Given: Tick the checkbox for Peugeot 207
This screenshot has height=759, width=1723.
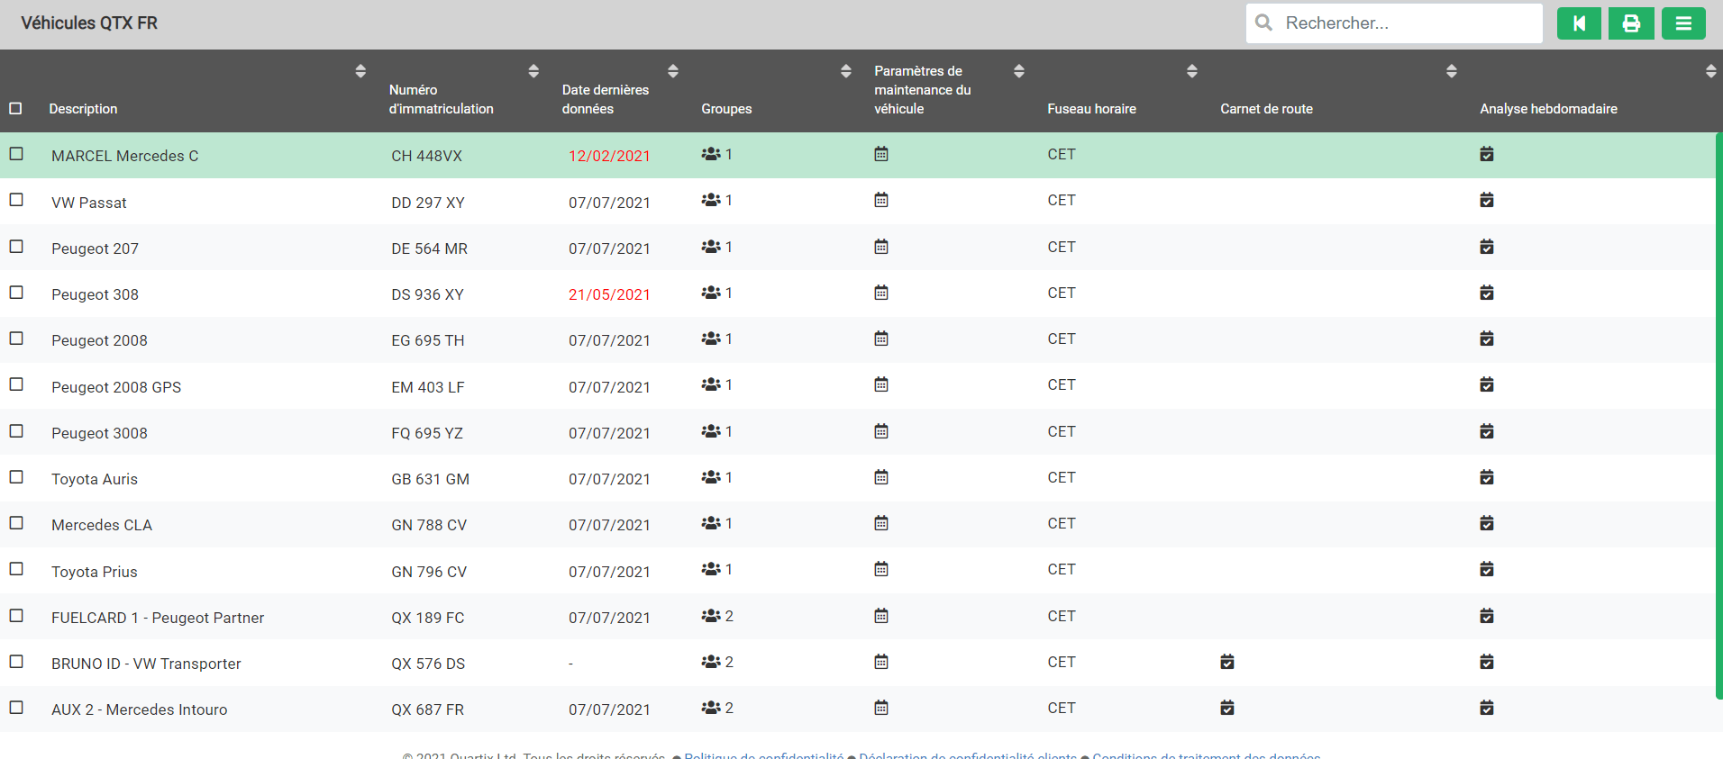Looking at the screenshot, I should [x=16, y=246].
